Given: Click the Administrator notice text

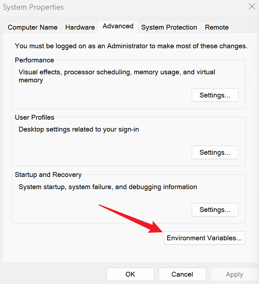Looking at the screenshot, I should point(131,46).
